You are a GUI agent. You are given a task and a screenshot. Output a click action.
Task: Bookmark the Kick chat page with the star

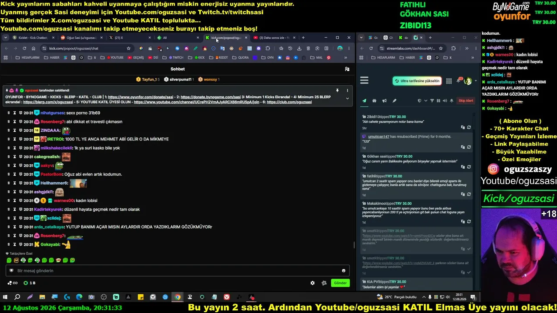point(128,48)
